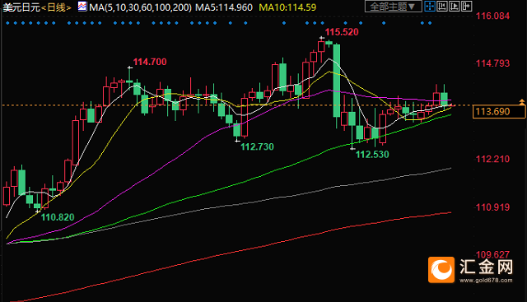Screen dimensions: 527x302
Task: Click the play-arrow toolbar icon
Action: tap(454, 6)
